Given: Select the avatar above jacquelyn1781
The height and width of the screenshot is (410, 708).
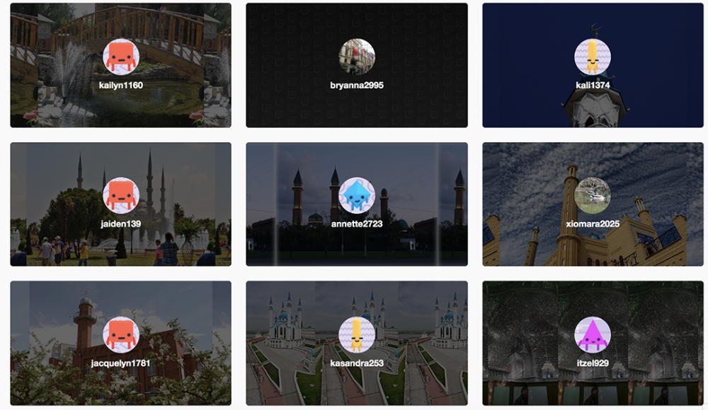Looking at the screenshot, I should pos(120,334).
